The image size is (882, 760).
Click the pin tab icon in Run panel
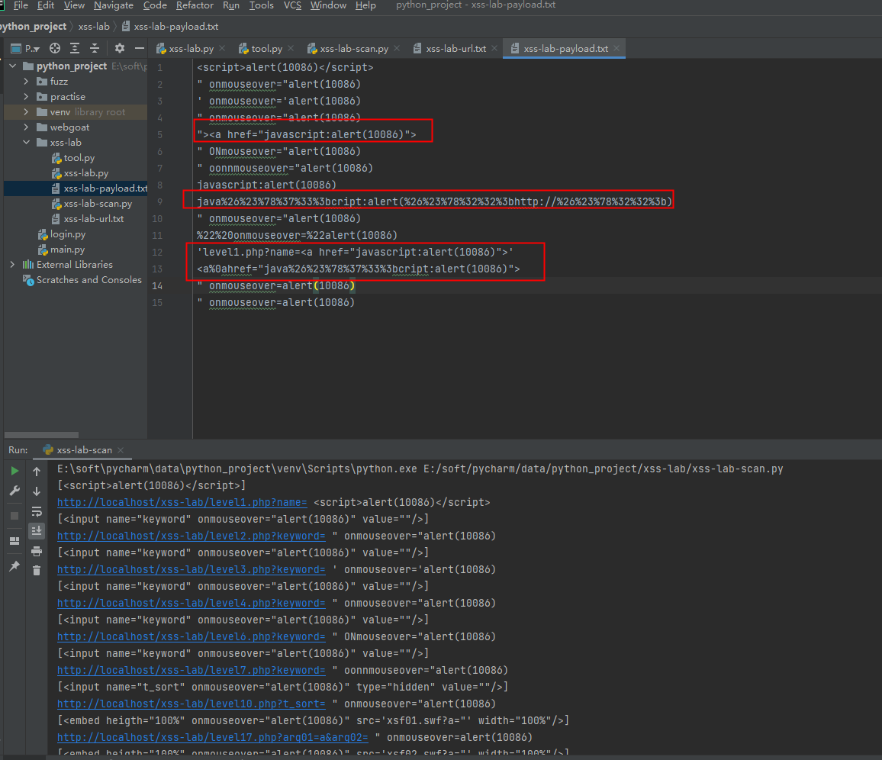[x=14, y=565]
